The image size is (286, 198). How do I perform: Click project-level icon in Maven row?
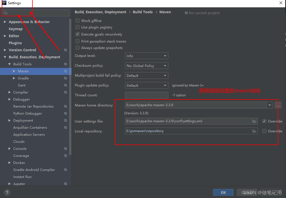pos(66,71)
